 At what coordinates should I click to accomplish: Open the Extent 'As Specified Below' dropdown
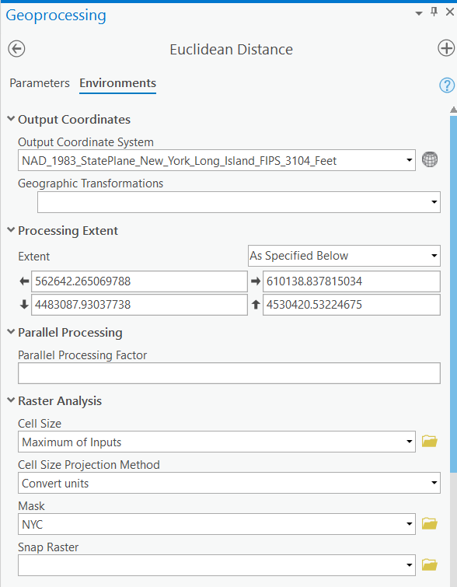click(x=344, y=256)
